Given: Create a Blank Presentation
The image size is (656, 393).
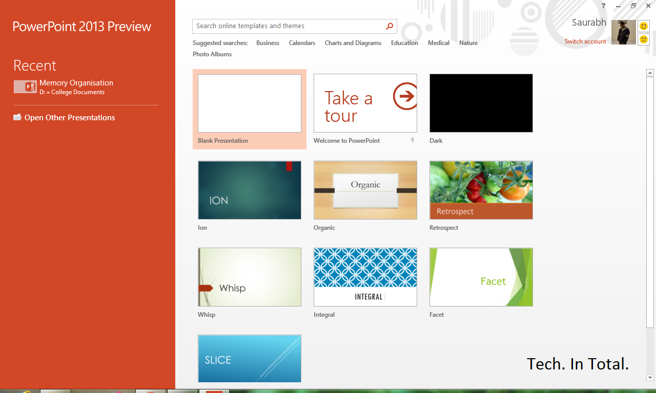Looking at the screenshot, I should pos(249,103).
